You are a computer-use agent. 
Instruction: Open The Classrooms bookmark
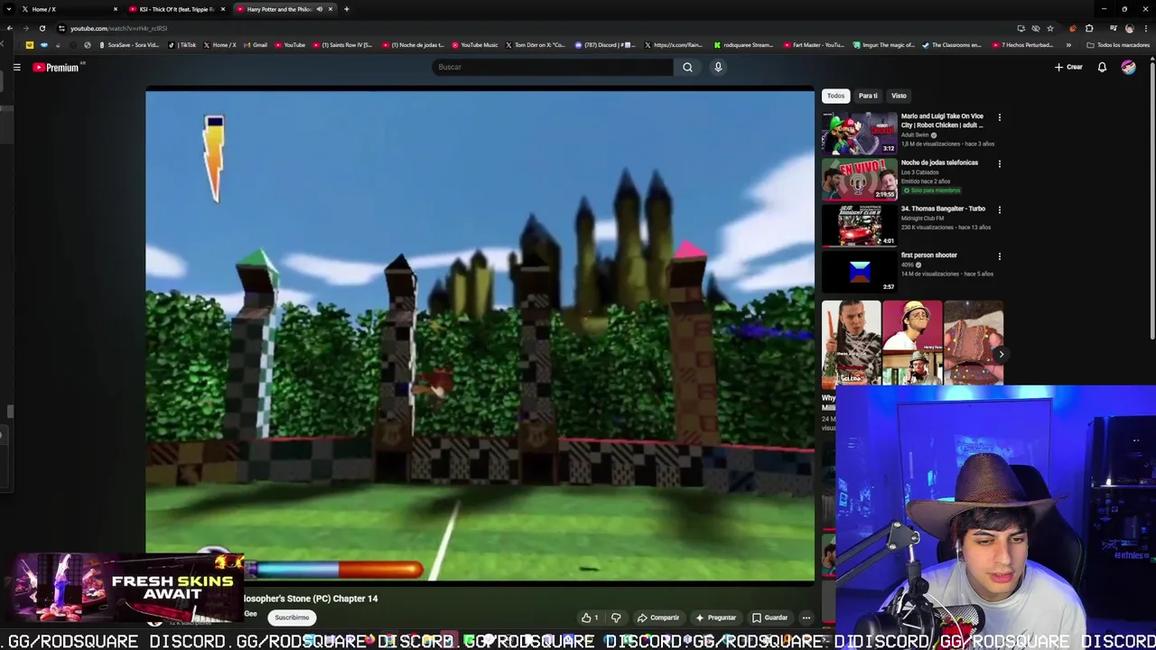952,45
